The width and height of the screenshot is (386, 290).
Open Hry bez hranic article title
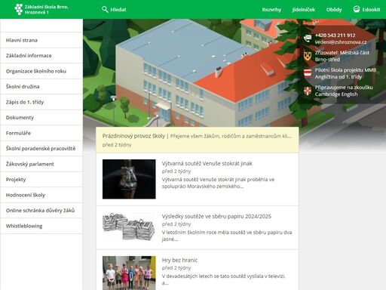[x=179, y=260]
